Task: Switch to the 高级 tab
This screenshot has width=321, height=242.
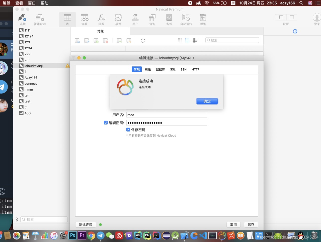Action: click(148, 69)
